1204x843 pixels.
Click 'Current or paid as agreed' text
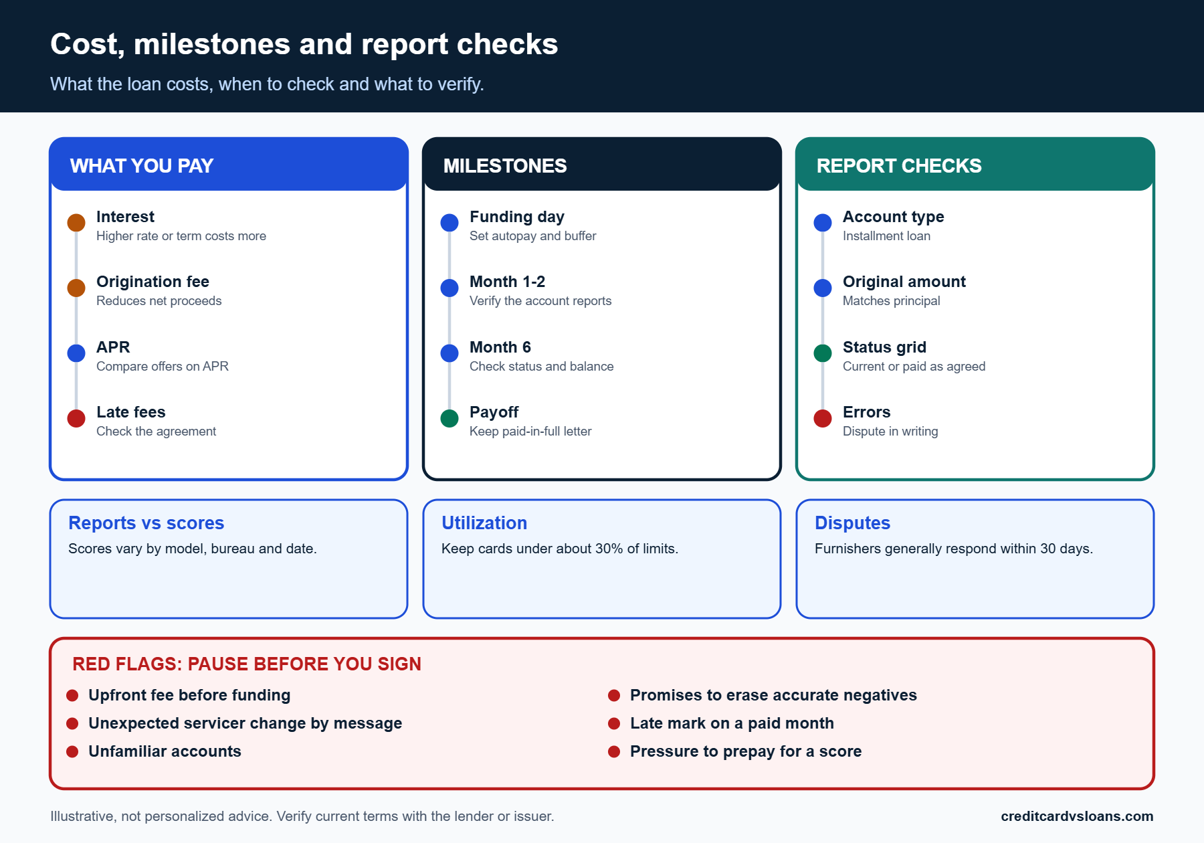(x=914, y=367)
